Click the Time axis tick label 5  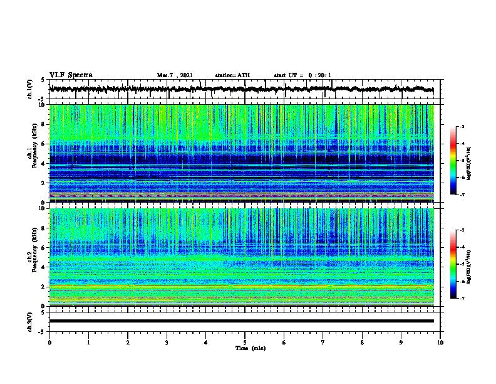tap(245, 343)
